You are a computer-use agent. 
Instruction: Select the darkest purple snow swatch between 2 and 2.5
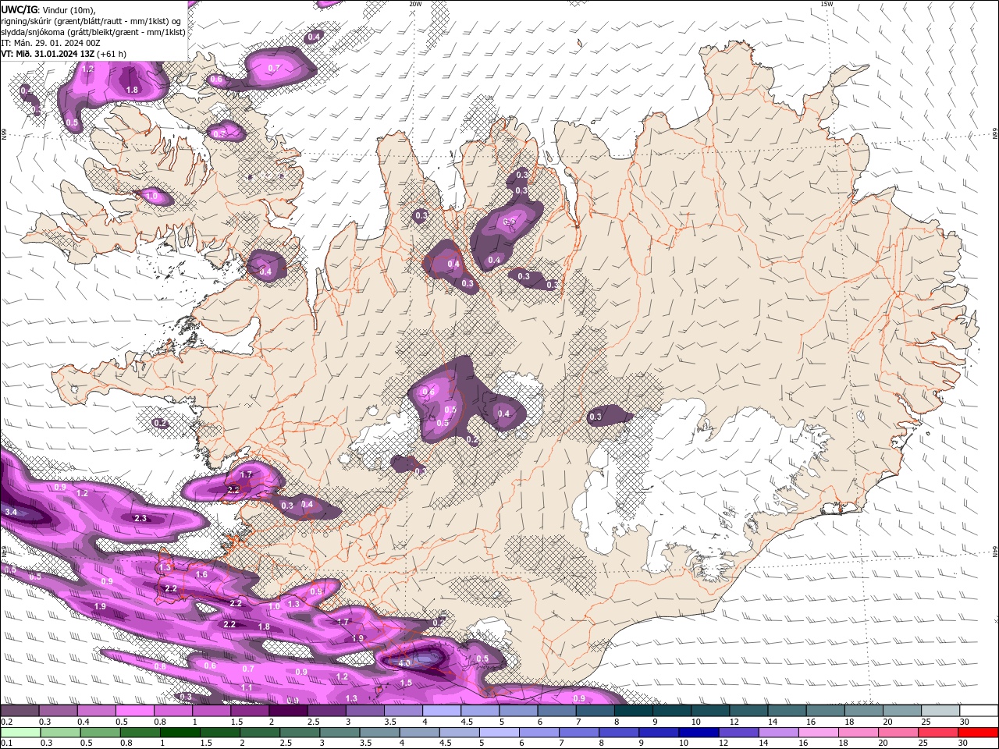(x=287, y=711)
